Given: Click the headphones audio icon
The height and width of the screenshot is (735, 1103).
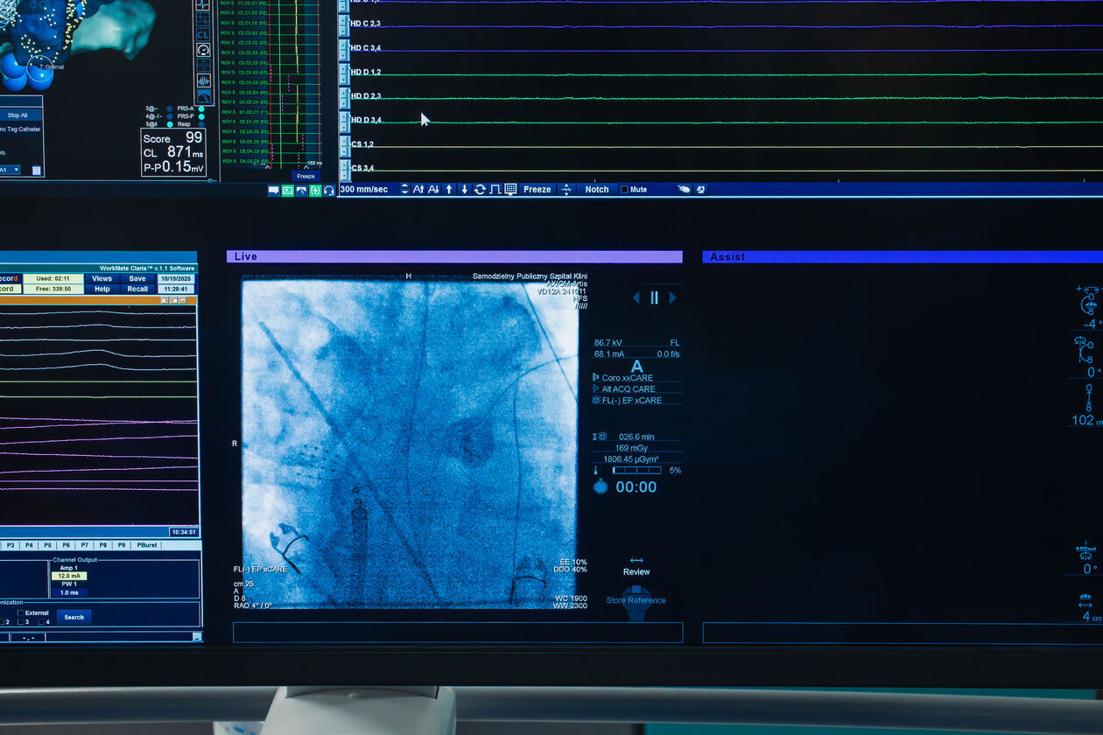Looking at the screenshot, I should (x=329, y=190).
